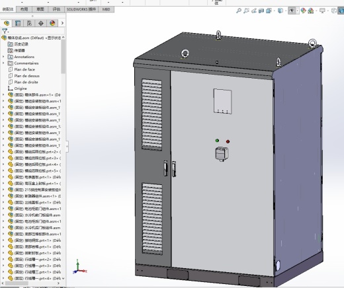Open the DimXpertManager crosshair tab
The image size is (344, 288).
(x=41, y=23)
